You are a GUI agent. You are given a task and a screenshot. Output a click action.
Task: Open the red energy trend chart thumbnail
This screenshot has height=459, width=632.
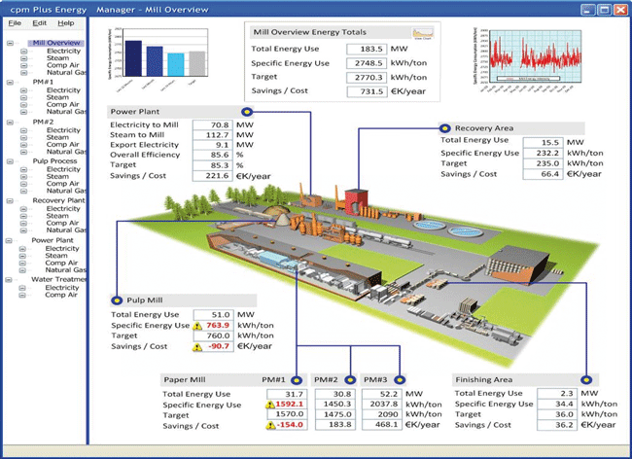click(x=528, y=59)
